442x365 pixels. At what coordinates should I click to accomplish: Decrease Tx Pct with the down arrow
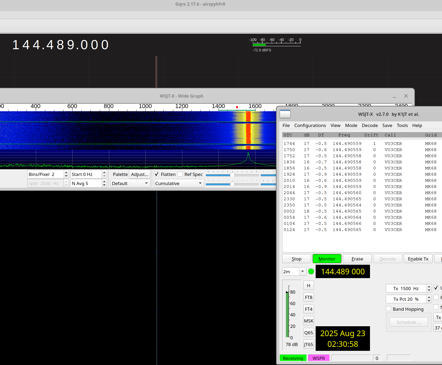(429, 301)
